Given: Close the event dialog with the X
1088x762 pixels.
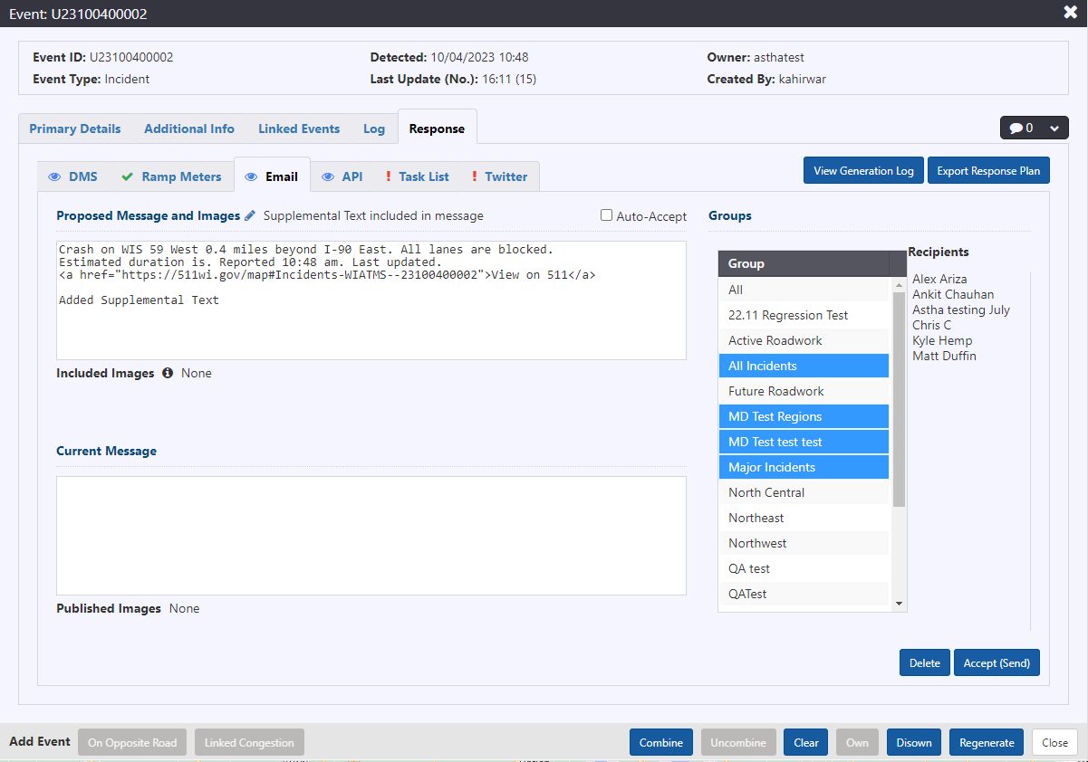Looking at the screenshot, I should click(1070, 13).
